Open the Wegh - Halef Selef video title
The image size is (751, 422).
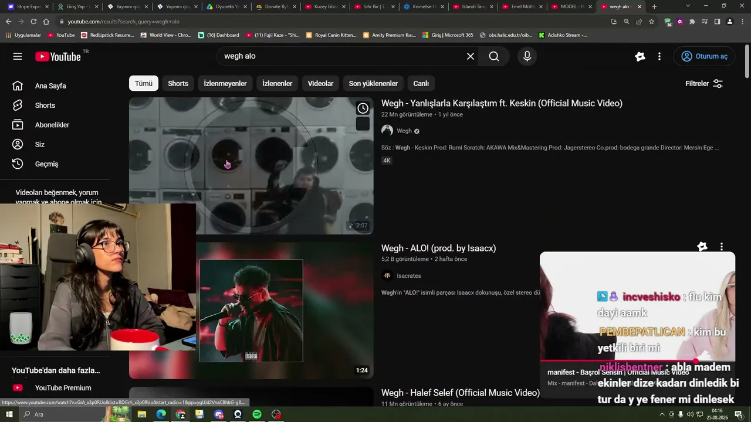pos(461,393)
